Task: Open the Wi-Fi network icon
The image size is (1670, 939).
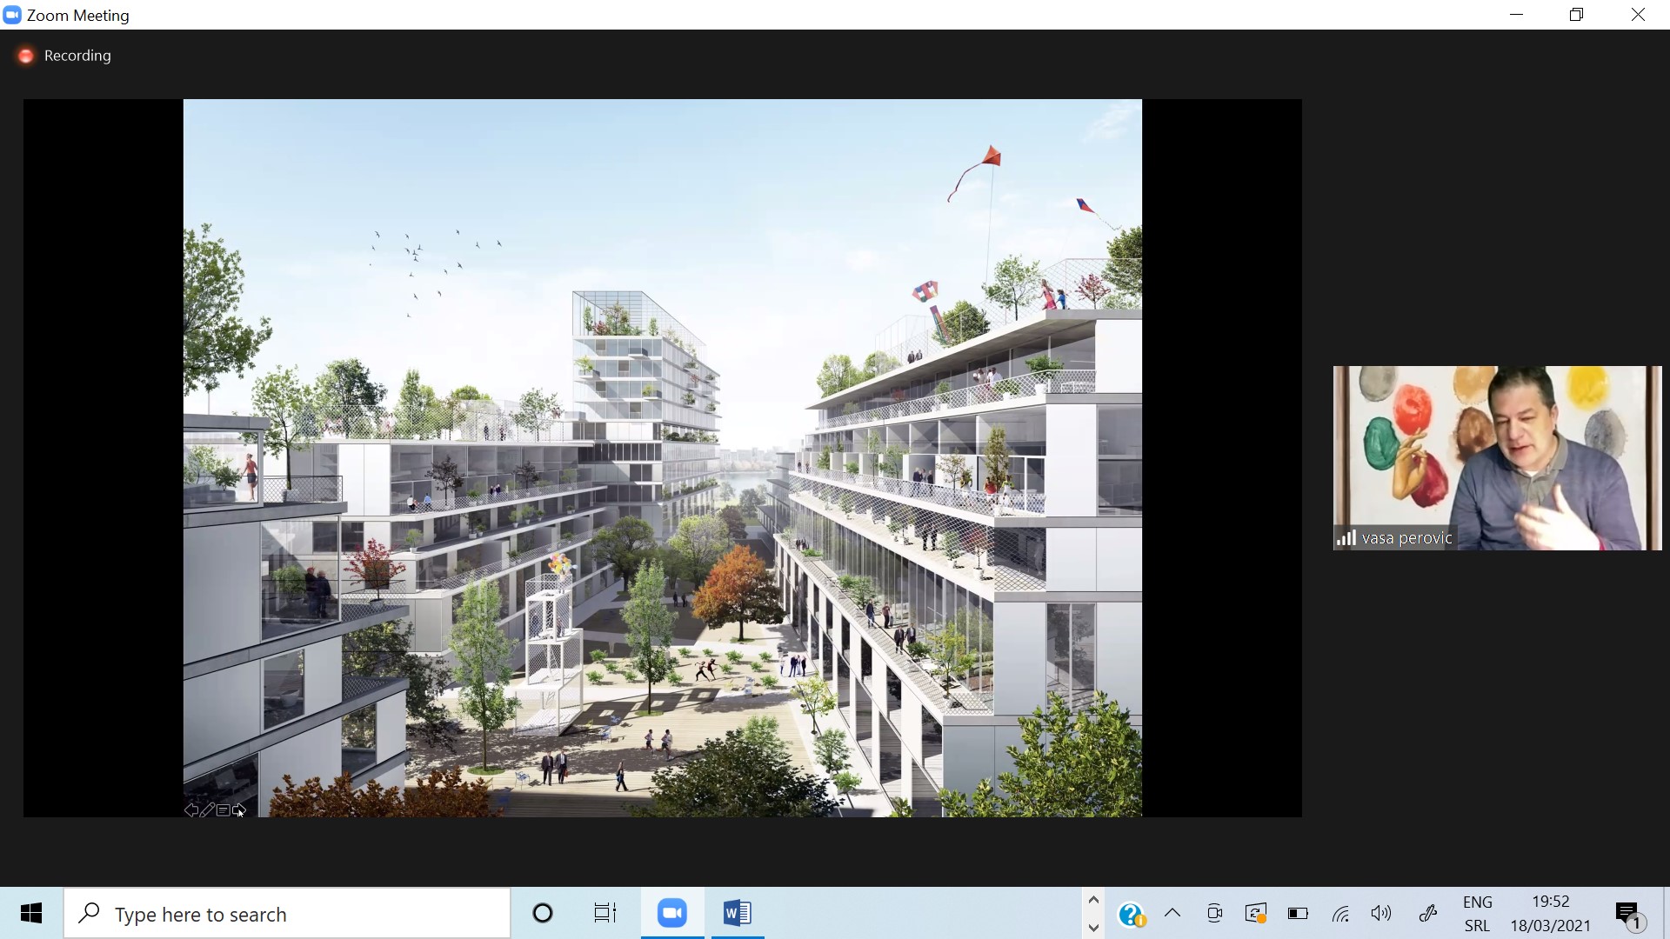Action: coord(1340,913)
